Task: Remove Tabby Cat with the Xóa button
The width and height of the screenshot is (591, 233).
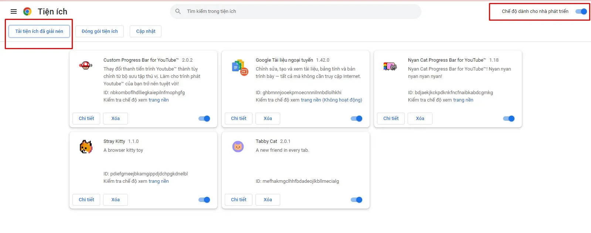Action: click(268, 200)
